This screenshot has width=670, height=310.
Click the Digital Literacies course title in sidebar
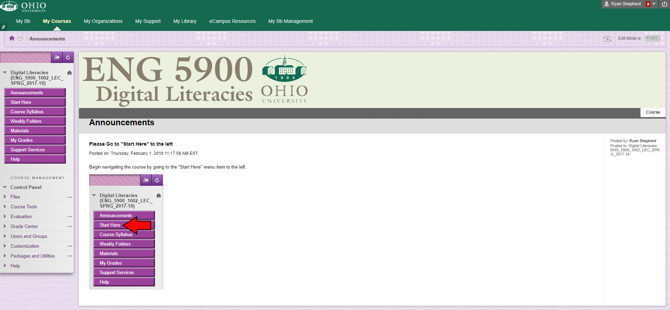pyautogui.click(x=37, y=78)
